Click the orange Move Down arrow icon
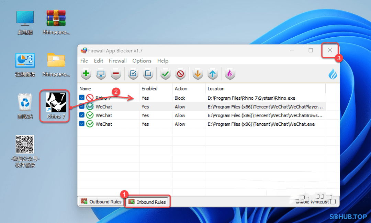371x223 pixels. point(198,74)
